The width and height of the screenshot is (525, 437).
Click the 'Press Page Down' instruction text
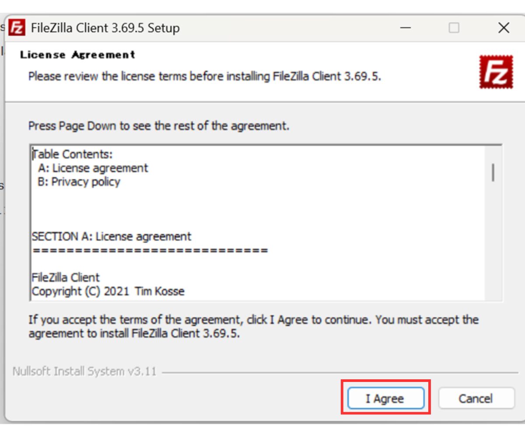pos(158,126)
